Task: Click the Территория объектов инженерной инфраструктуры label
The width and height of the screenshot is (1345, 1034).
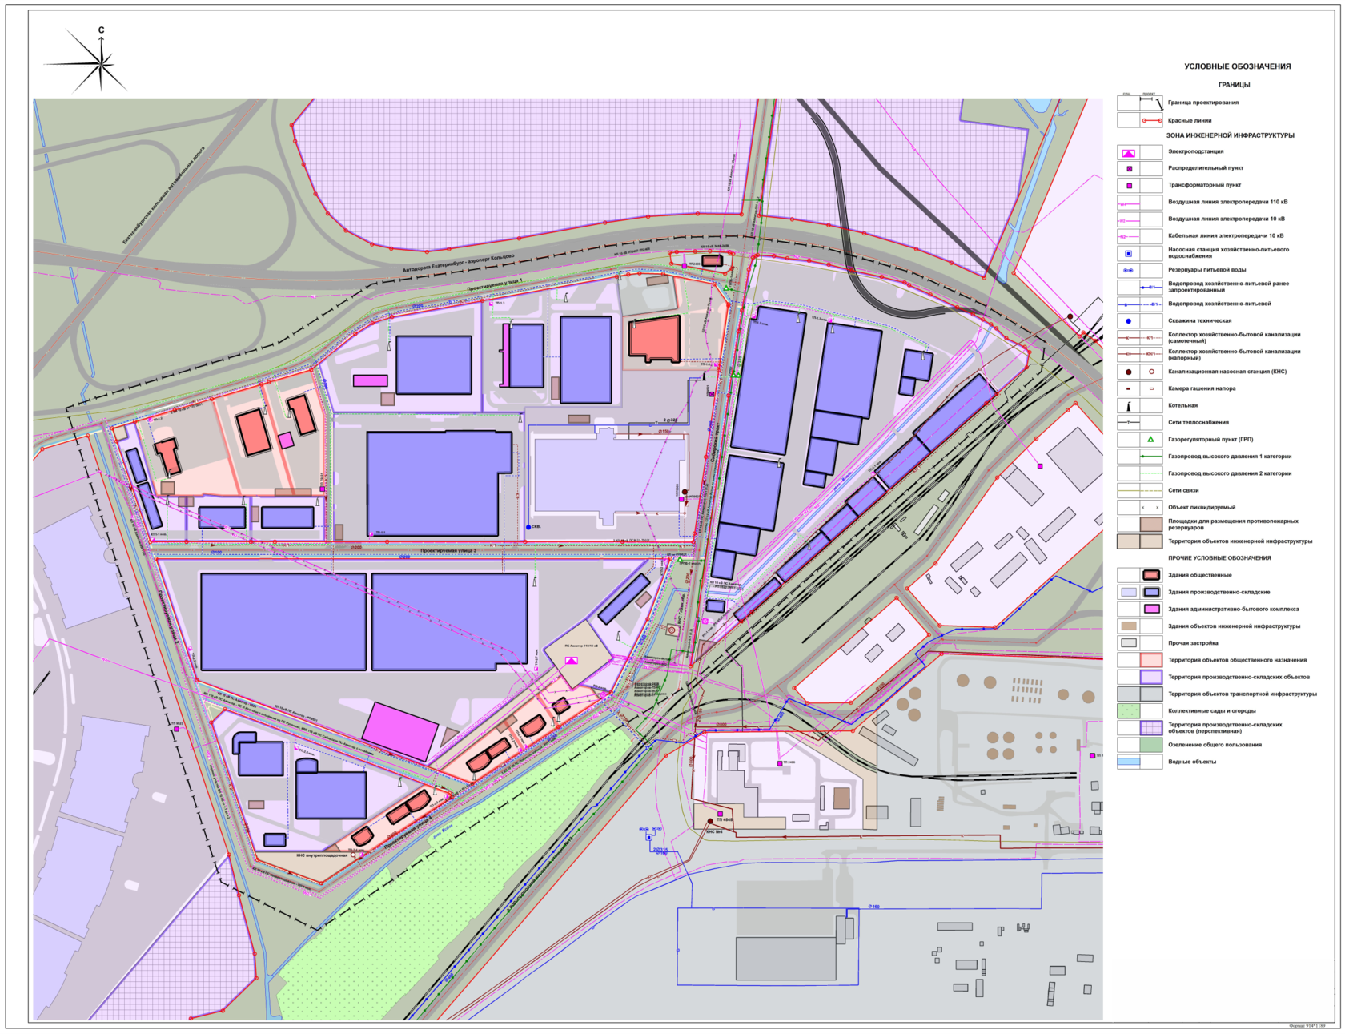Action: pyautogui.click(x=1239, y=541)
